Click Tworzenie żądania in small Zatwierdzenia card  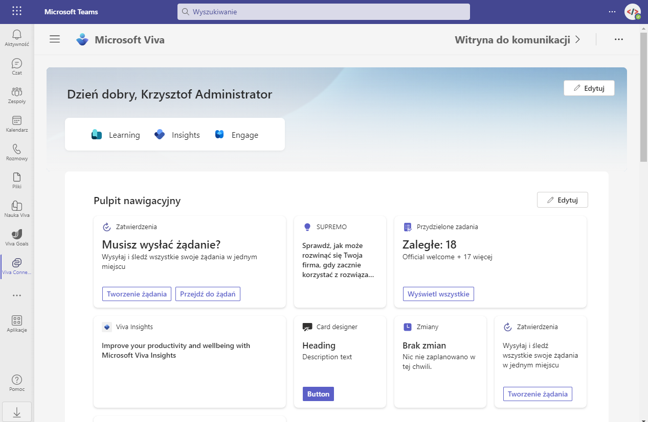pyautogui.click(x=538, y=394)
